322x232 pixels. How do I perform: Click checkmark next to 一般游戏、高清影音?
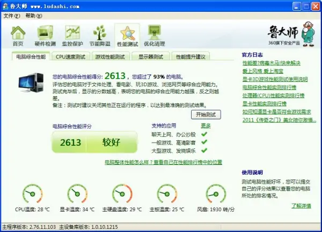point(204,142)
